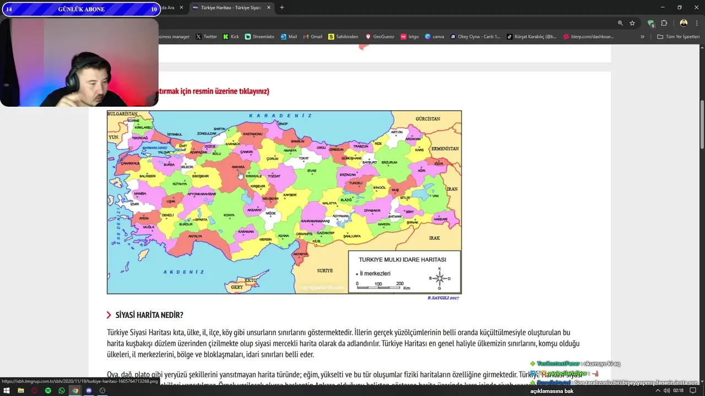
Task: Open the blerp.com dashboard bookmark
Action: tap(587, 37)
